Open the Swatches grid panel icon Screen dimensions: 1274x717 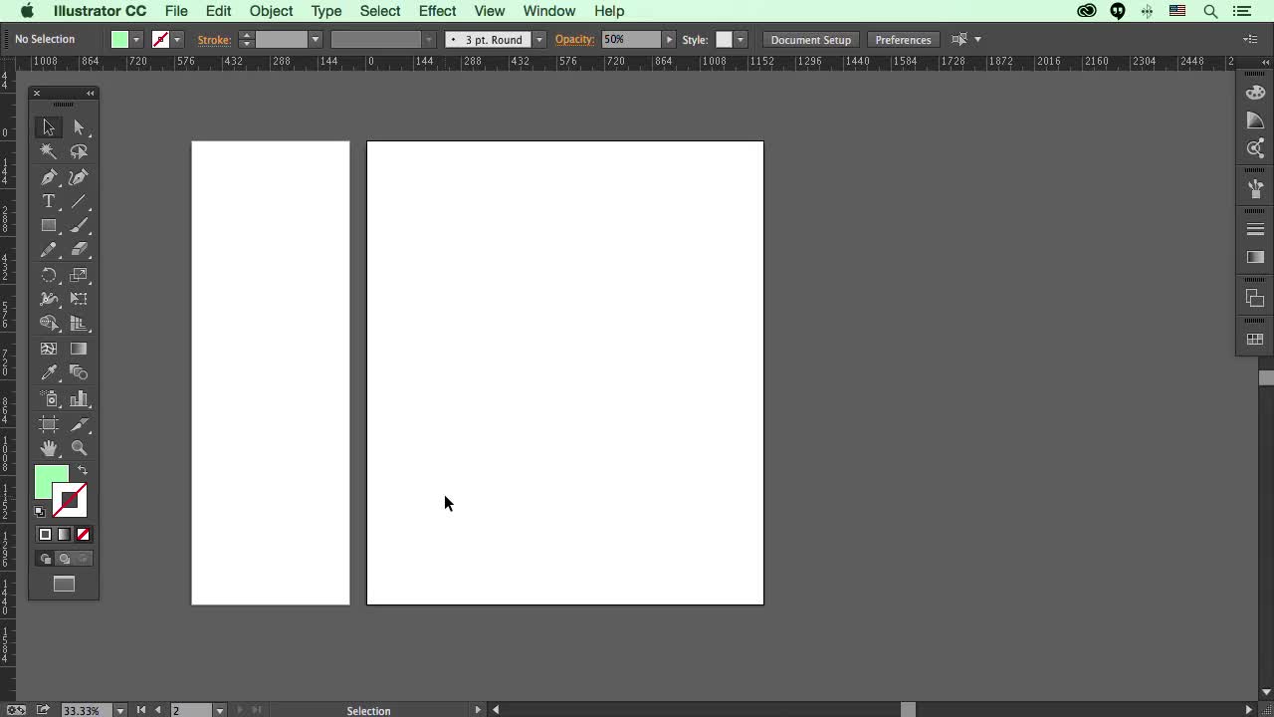click(1255, 338)
